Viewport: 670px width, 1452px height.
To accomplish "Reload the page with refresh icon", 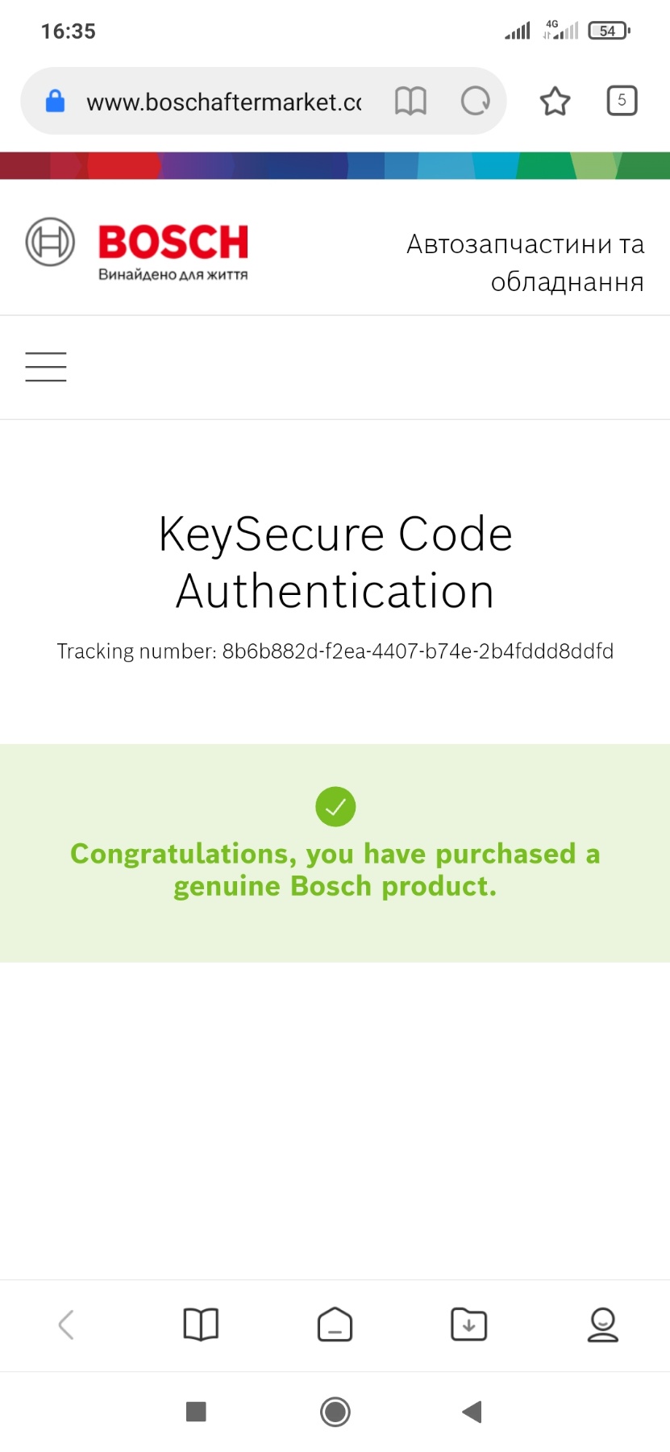I will point(476,102).
